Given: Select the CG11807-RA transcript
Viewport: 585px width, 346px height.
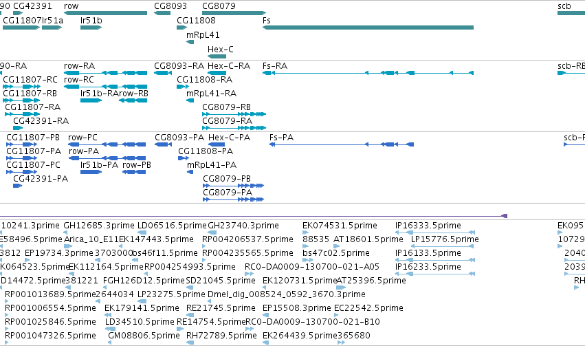Looking at the screenshot, I should (x=23, y=114).
